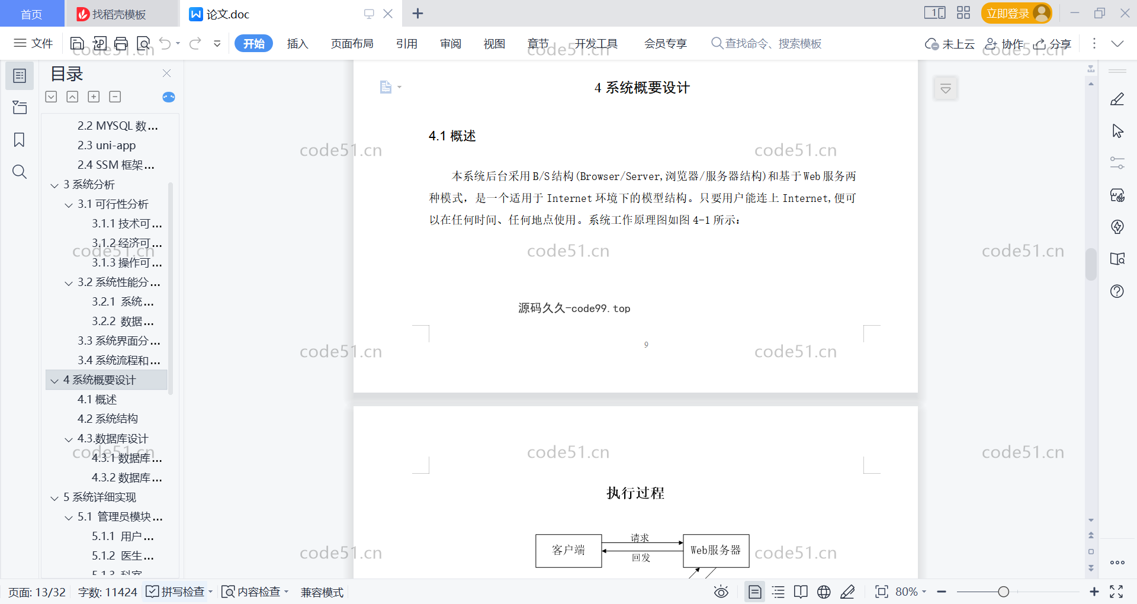Switch to web layout view
1137x604 pixels.
pyautogui.click(x=824, y=592)
